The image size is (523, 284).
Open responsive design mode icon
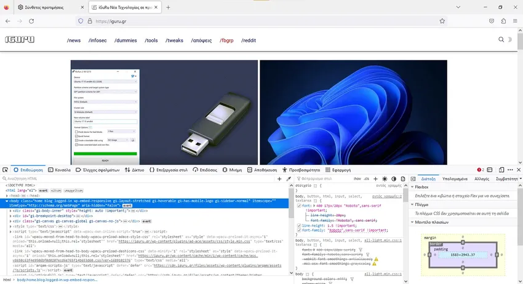(501, 170)
